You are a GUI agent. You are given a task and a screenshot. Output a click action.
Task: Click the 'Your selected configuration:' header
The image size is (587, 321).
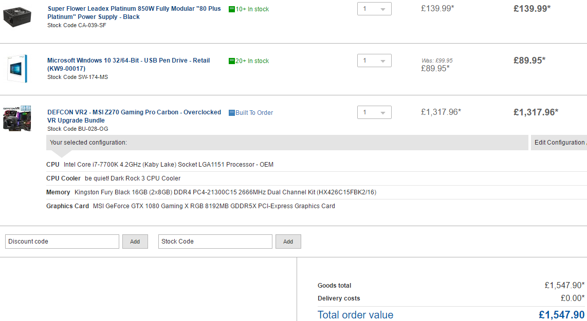click(x=287, y=143)
